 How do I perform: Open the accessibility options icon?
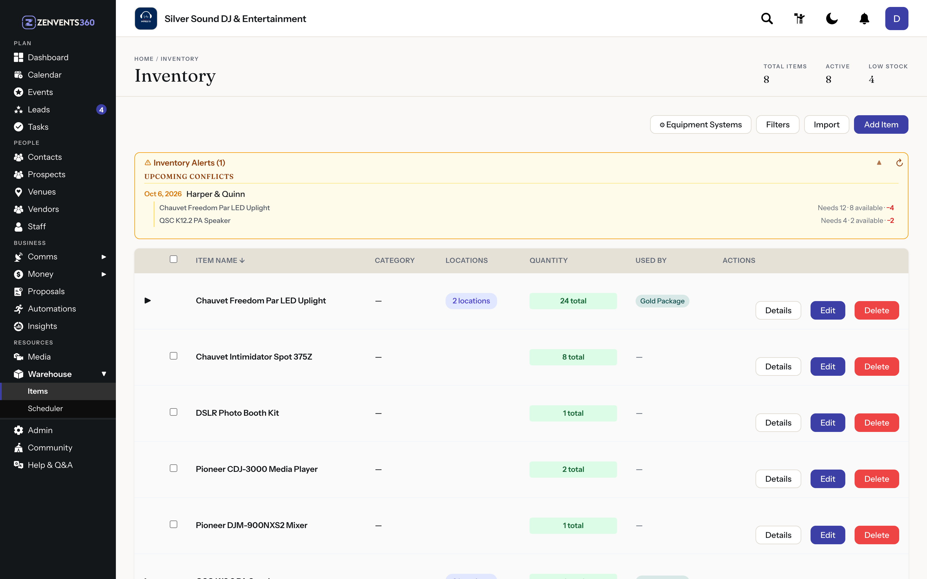click(800, 18)
